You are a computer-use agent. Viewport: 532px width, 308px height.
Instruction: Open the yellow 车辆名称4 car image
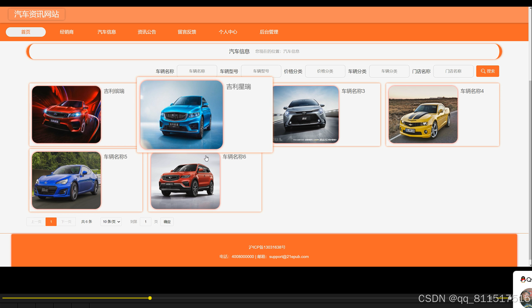click(x=423, y=114)
